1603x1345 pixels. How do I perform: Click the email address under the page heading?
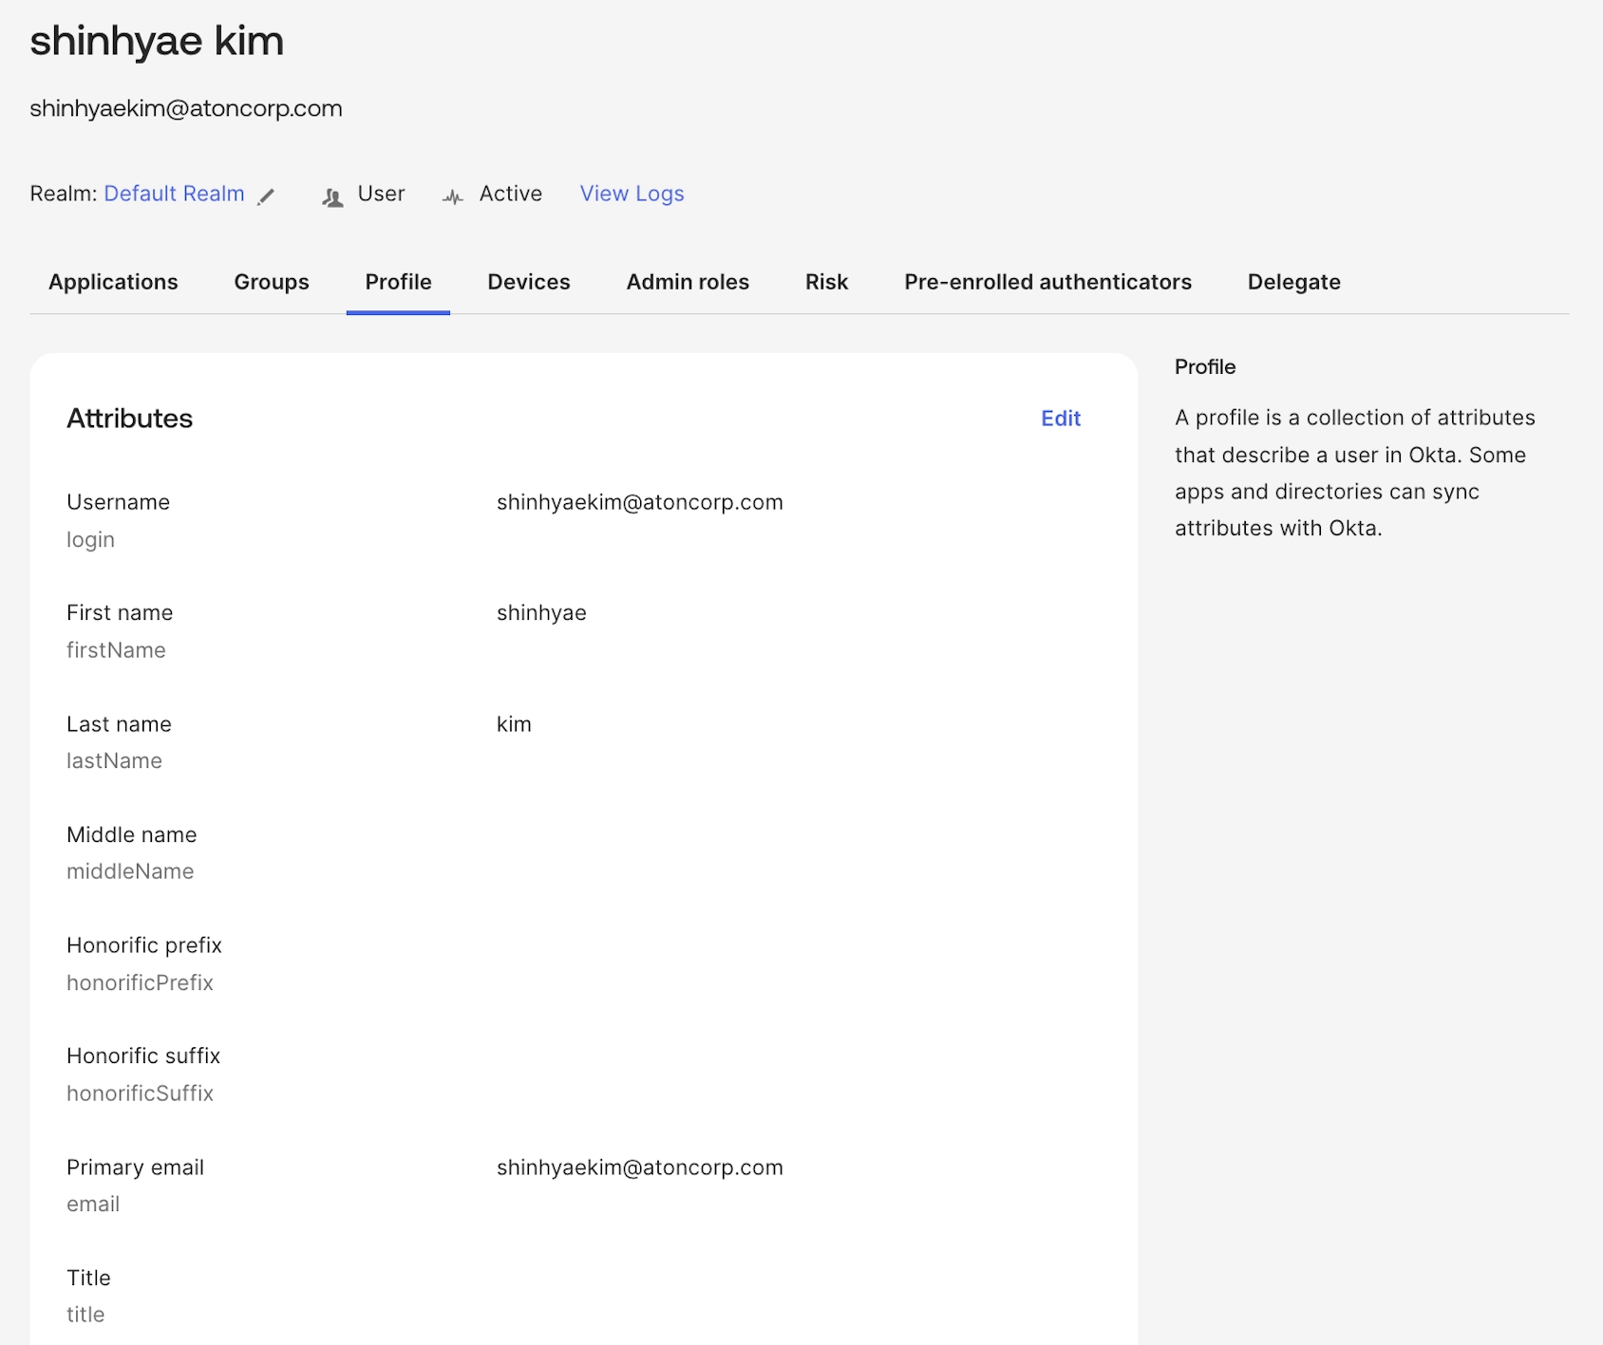(186, 108)
